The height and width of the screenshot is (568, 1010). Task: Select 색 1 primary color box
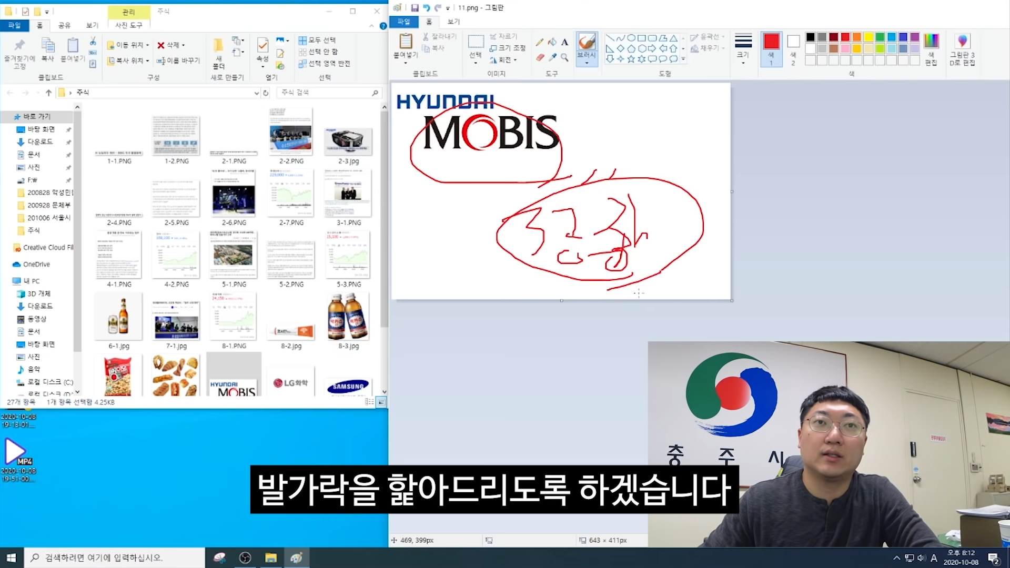(x=771, y=49)
